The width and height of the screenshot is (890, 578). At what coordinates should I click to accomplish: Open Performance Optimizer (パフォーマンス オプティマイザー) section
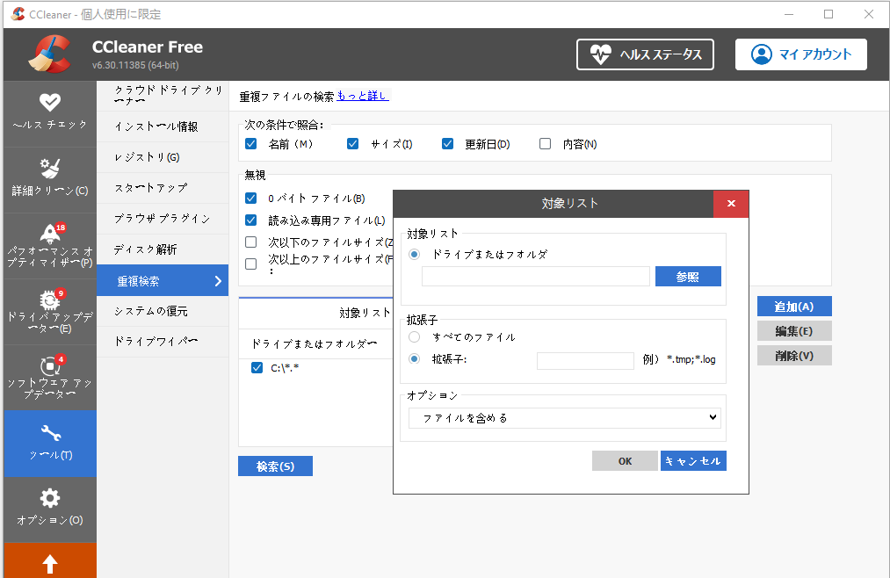pyautogui.click(x=50, y=246)
